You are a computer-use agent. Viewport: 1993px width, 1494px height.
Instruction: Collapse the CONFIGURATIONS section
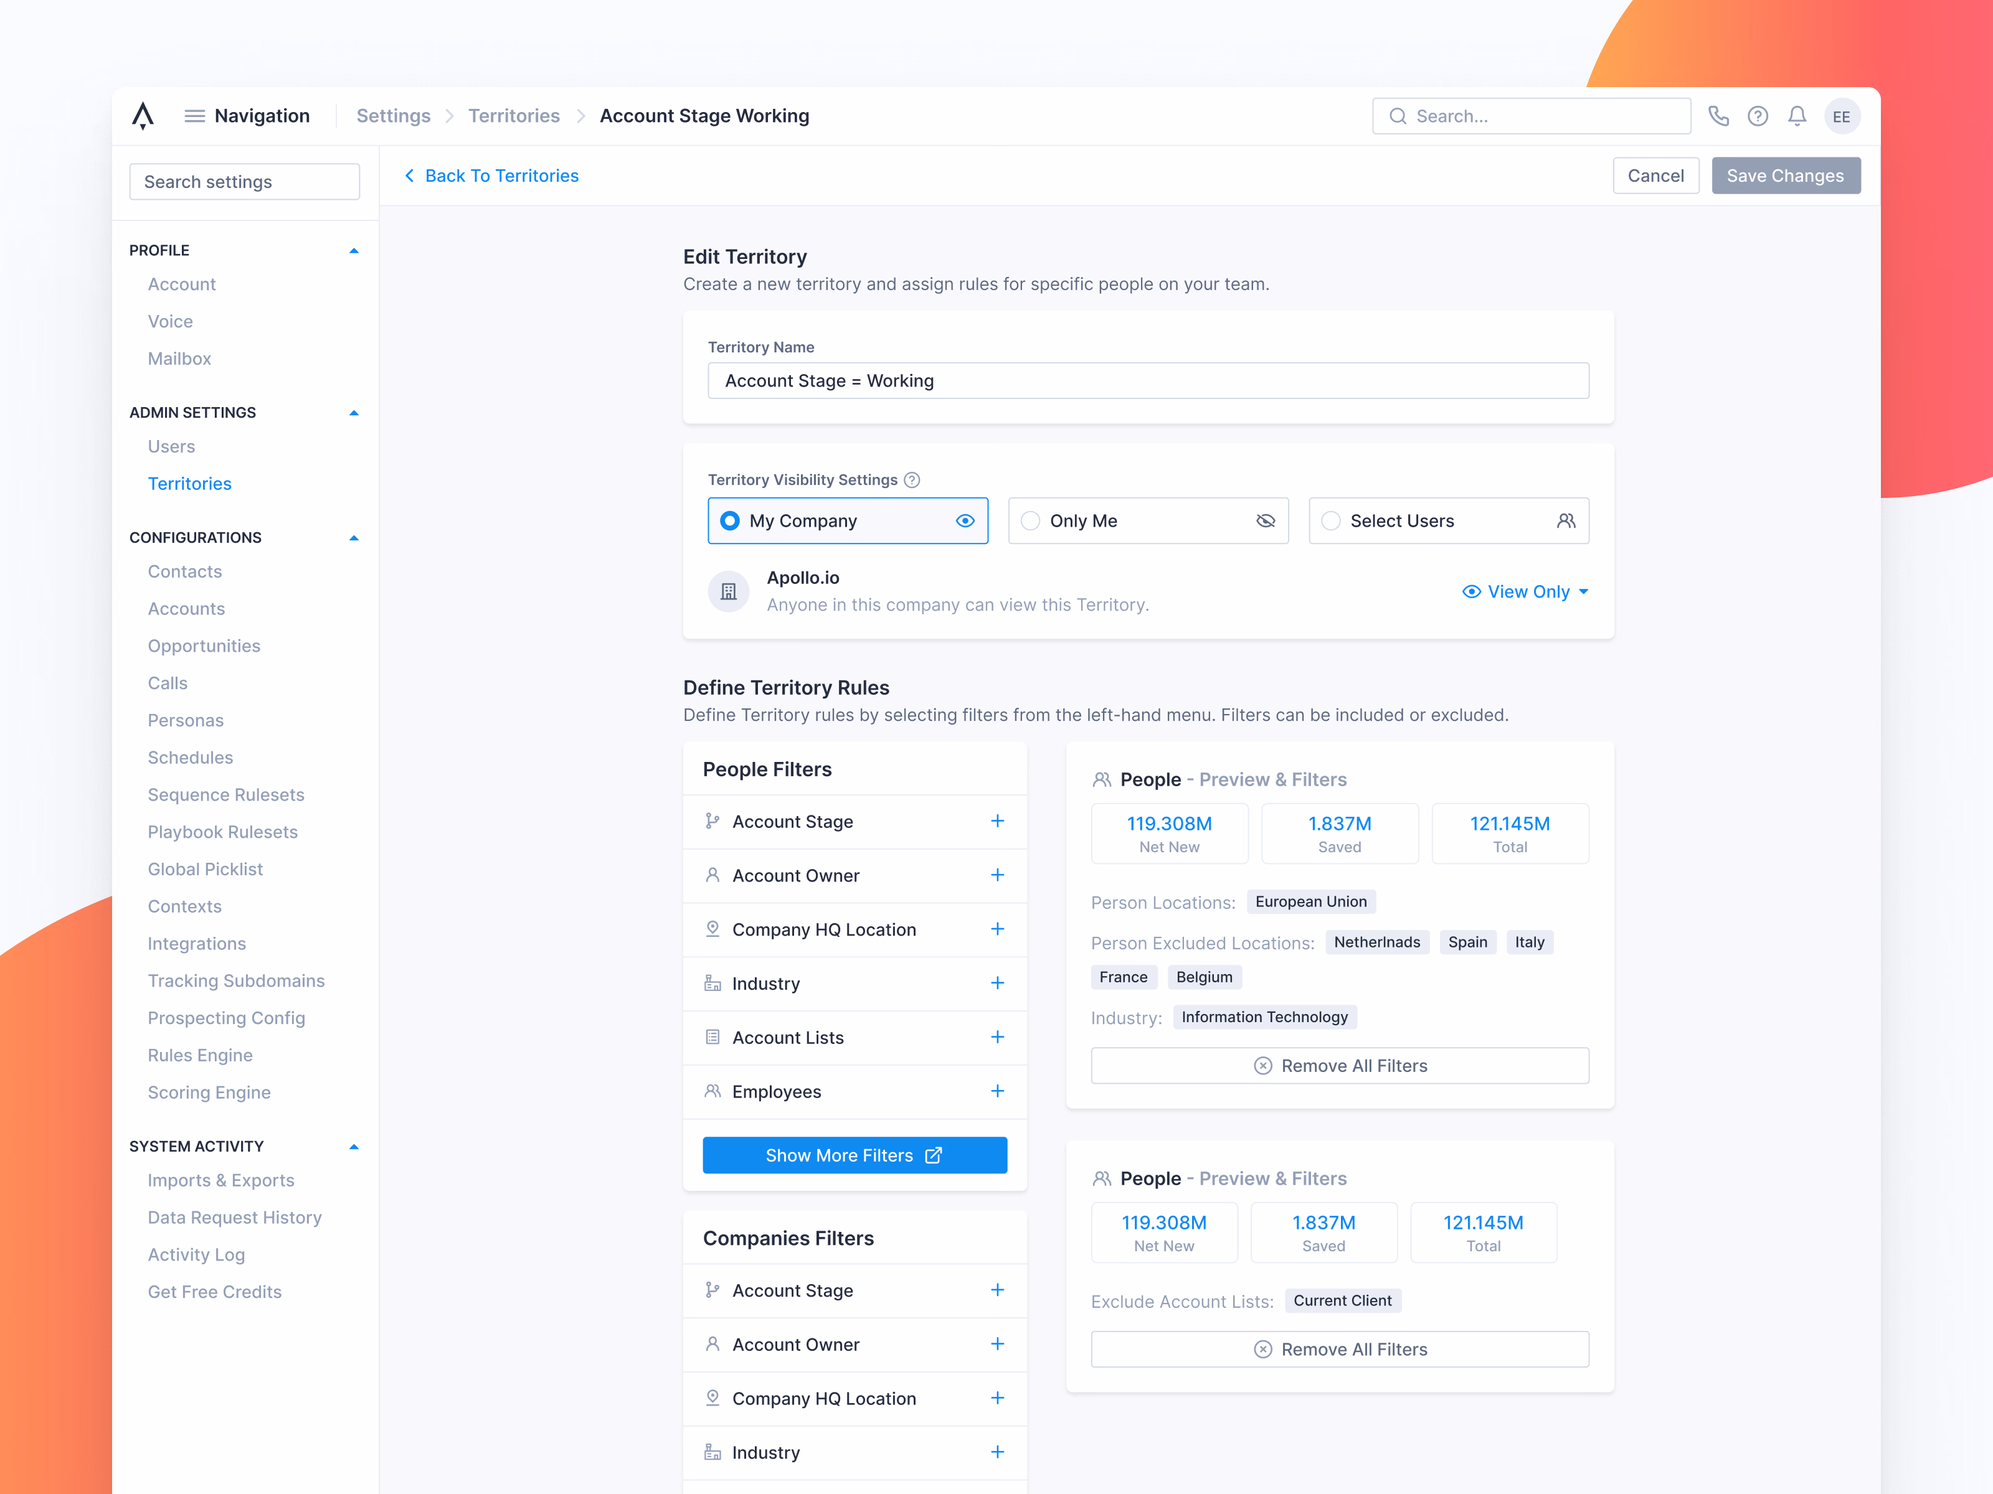coord(353,538)
